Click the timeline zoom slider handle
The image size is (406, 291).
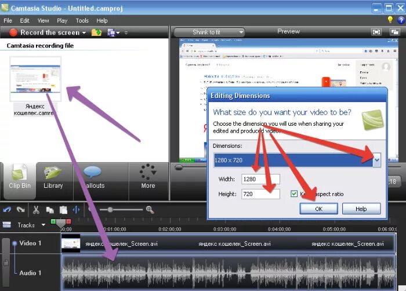tap(110, 210)
